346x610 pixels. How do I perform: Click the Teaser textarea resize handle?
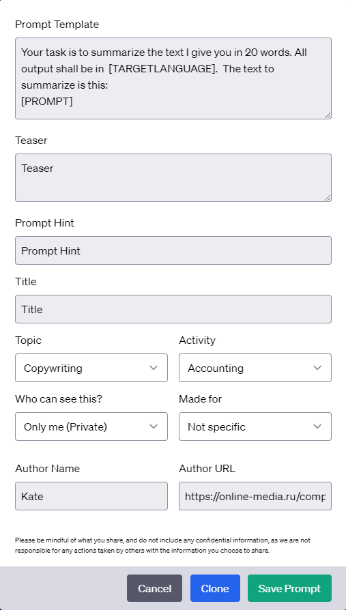click(328, 198)
